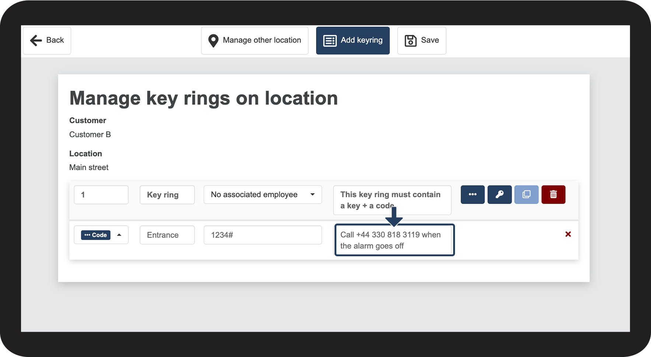Click the arrow beside the Code badge
The image size is (651, 357).
click(119, 235)
